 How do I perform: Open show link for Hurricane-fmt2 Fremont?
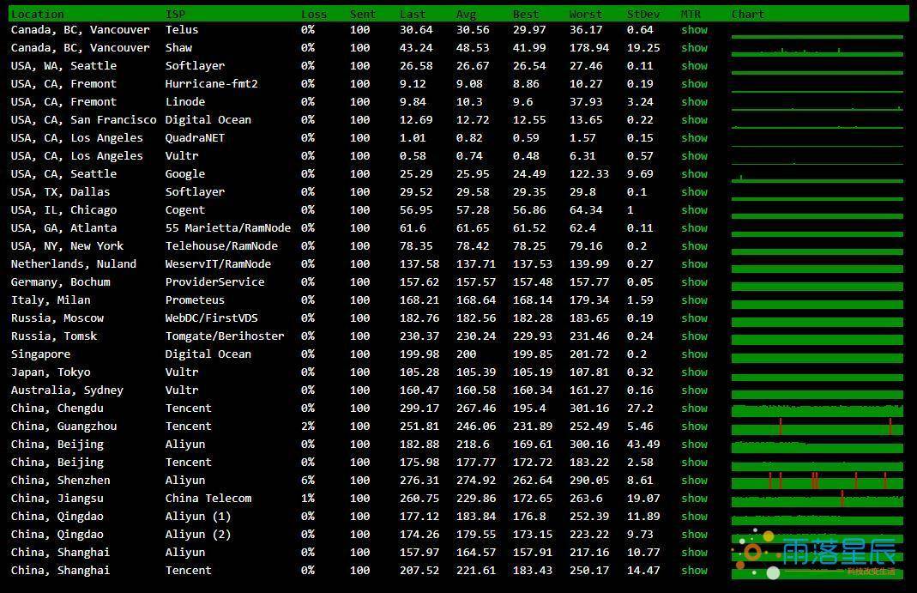[x=694, y=83]
